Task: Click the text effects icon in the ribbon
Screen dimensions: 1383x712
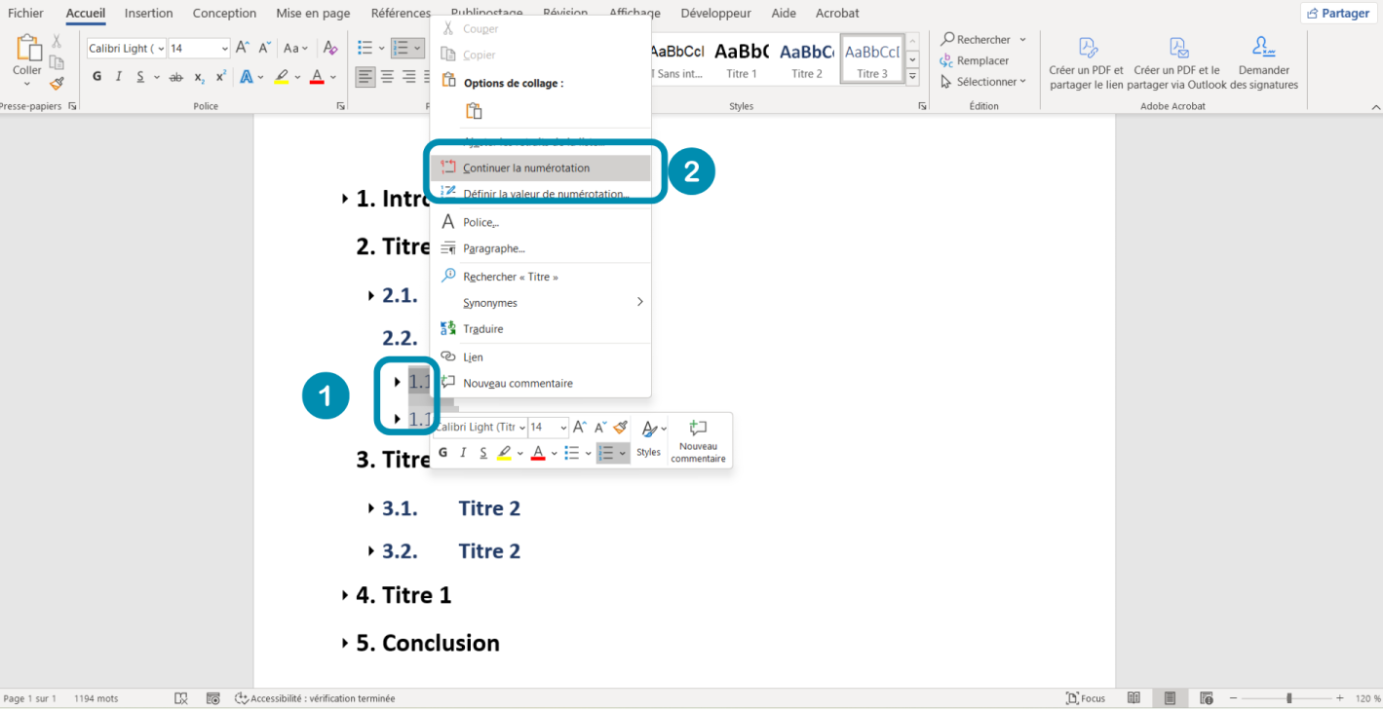Action: (248, 77)
